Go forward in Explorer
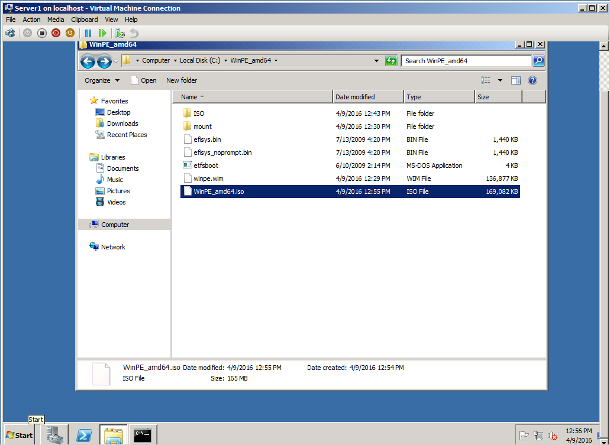610x445 pixels. (x=104, y=61)
